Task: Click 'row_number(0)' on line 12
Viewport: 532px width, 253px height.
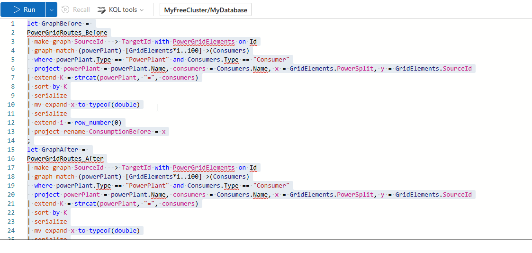Action: pos(98,122)
